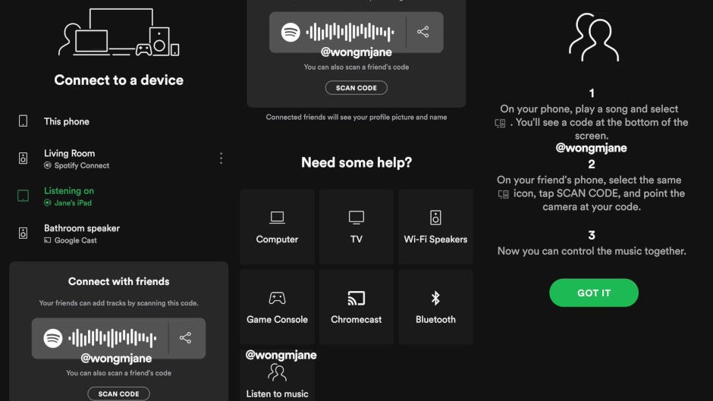This screenshot has width=713, height=401.
Task: Click the Spotify code barcode in top middle card
Action: tap(350, 32)
